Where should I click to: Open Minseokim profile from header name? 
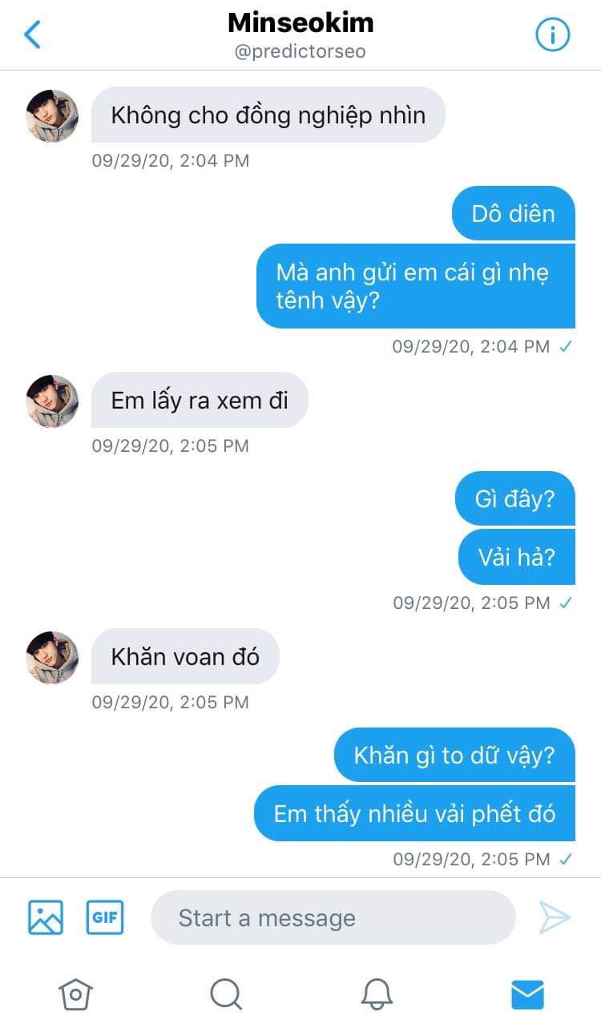(300, 22)
